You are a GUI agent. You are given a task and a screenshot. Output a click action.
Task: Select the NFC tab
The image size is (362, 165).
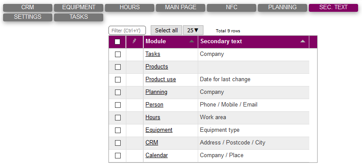pos(231,7)
